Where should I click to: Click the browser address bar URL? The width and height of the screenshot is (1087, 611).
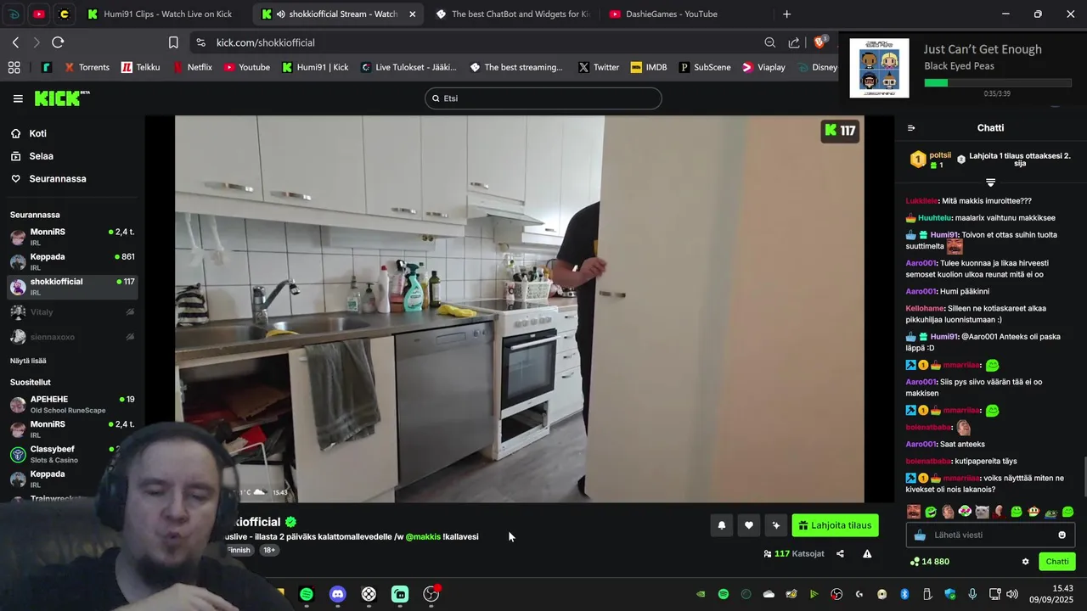point(265,42)
